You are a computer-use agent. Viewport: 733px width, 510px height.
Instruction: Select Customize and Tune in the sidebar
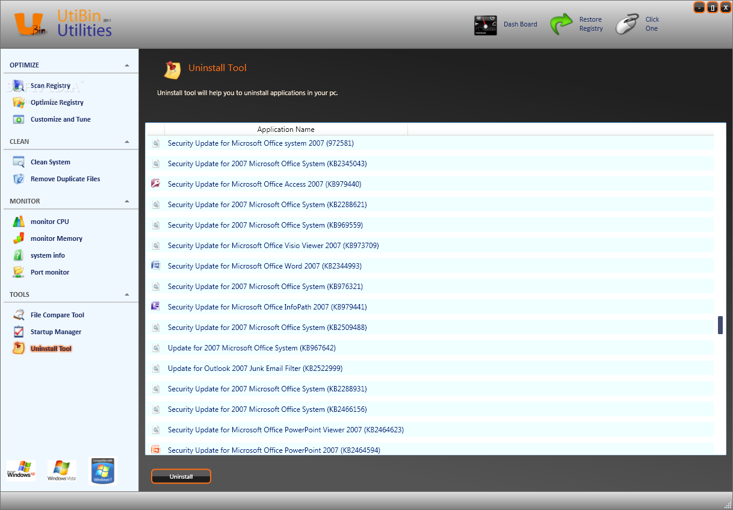click(x=61, y=119)
